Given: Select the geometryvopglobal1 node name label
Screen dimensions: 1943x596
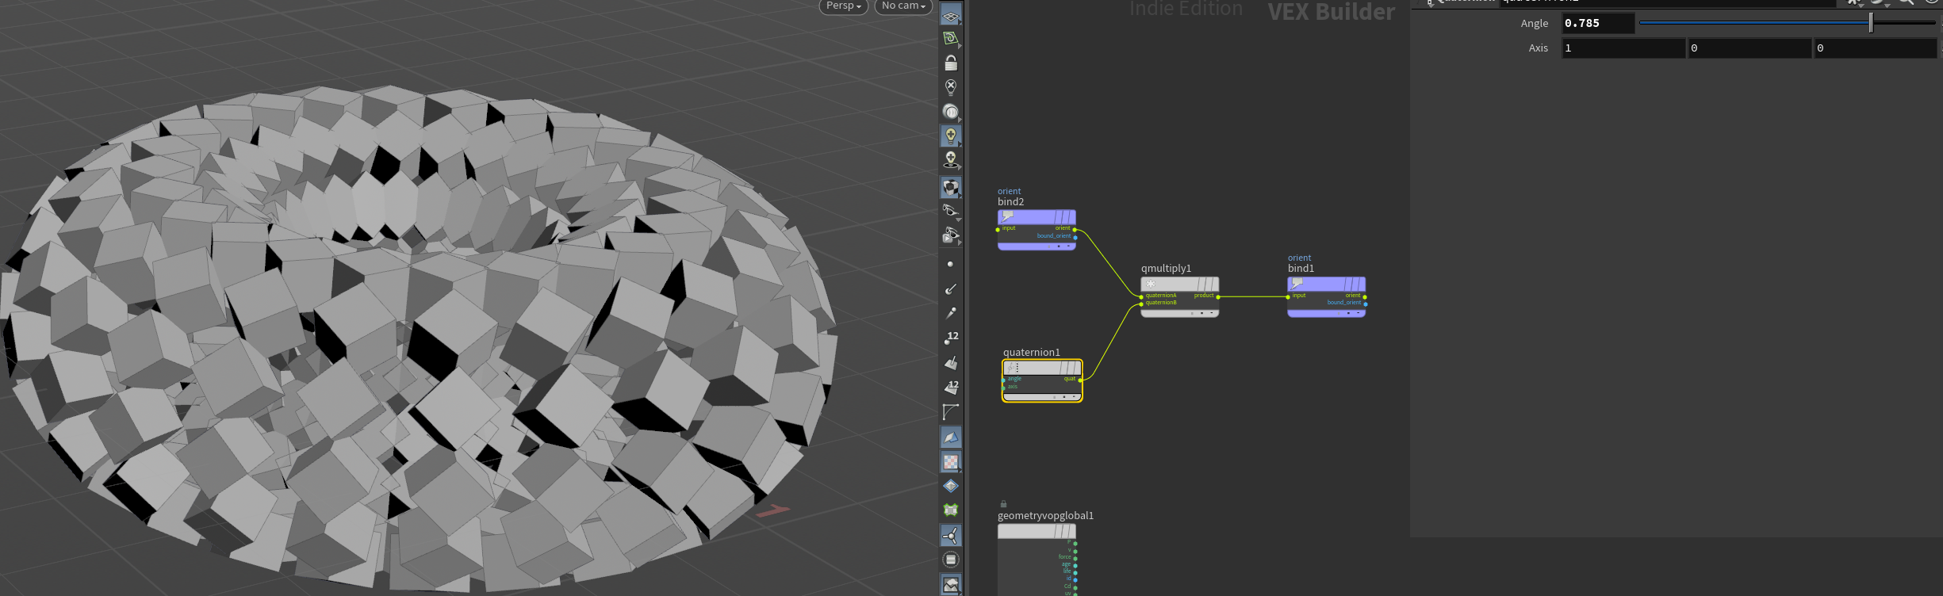Looking at the screenshot, I should point(1045,516).
